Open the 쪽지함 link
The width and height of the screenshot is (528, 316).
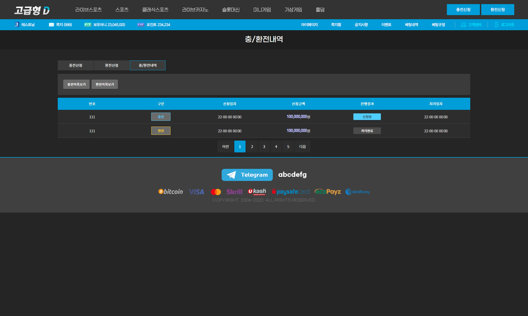[336, 25]
